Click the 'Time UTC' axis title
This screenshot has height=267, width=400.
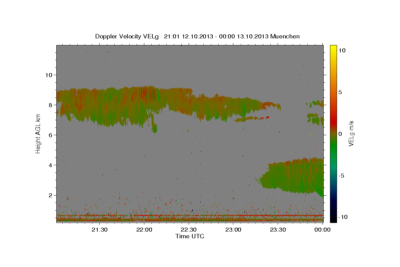pyautogui.click(x=190, y=236)
